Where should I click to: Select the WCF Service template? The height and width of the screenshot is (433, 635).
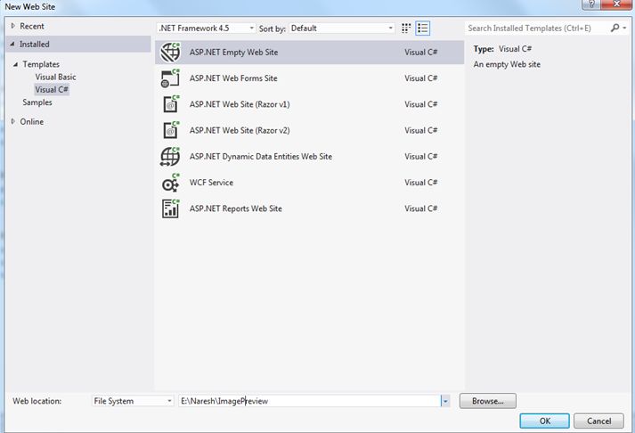click(x=309, y=183)
